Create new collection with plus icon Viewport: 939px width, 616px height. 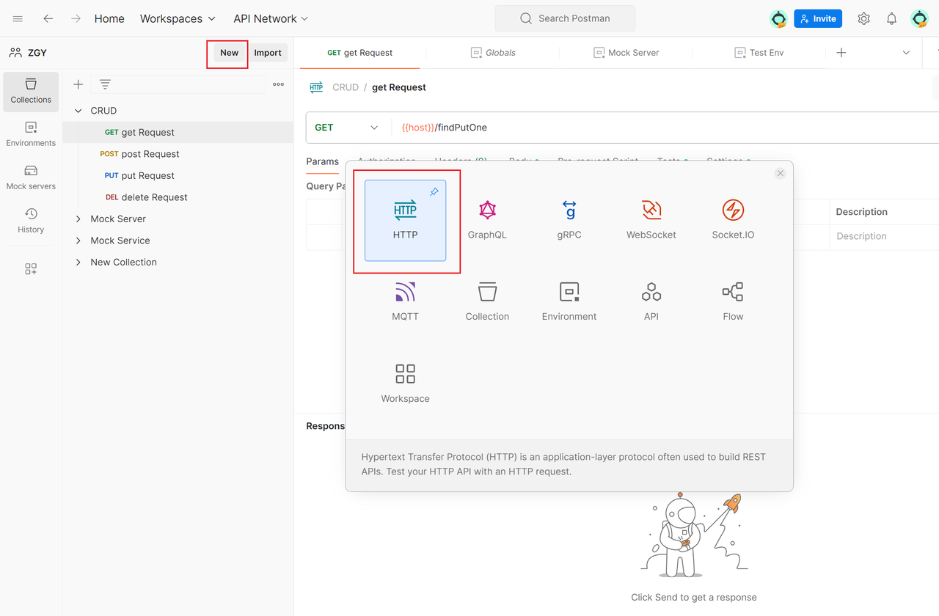tap(78, 84)
